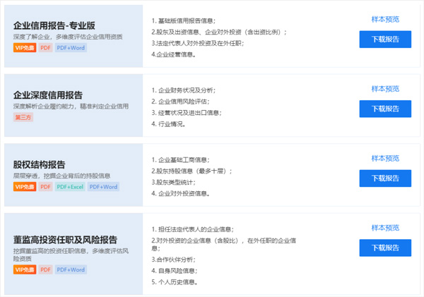
Task: Click the 企业深度信用报告 title
Action: (x=48, y=95)
